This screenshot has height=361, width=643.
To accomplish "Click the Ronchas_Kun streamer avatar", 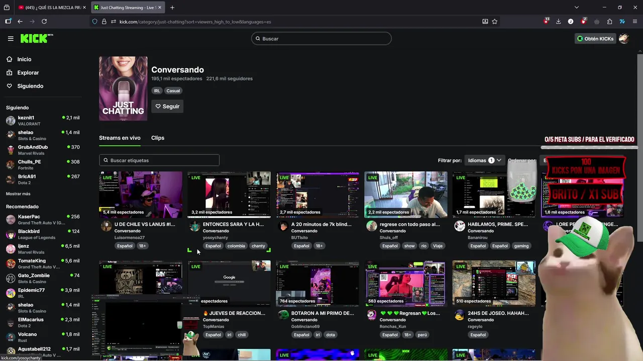I will [371, 315].
